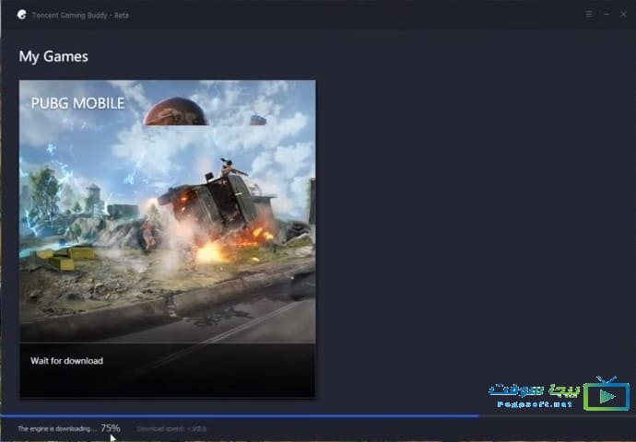Image resolution: width=636 pixels, height=442 pixels.
Task: Click the Download speed status entry
Action: click(171, 428)
